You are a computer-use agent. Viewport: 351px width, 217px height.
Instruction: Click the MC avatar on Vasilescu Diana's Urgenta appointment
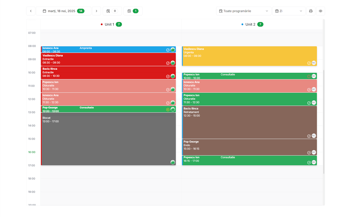[314, 63]
